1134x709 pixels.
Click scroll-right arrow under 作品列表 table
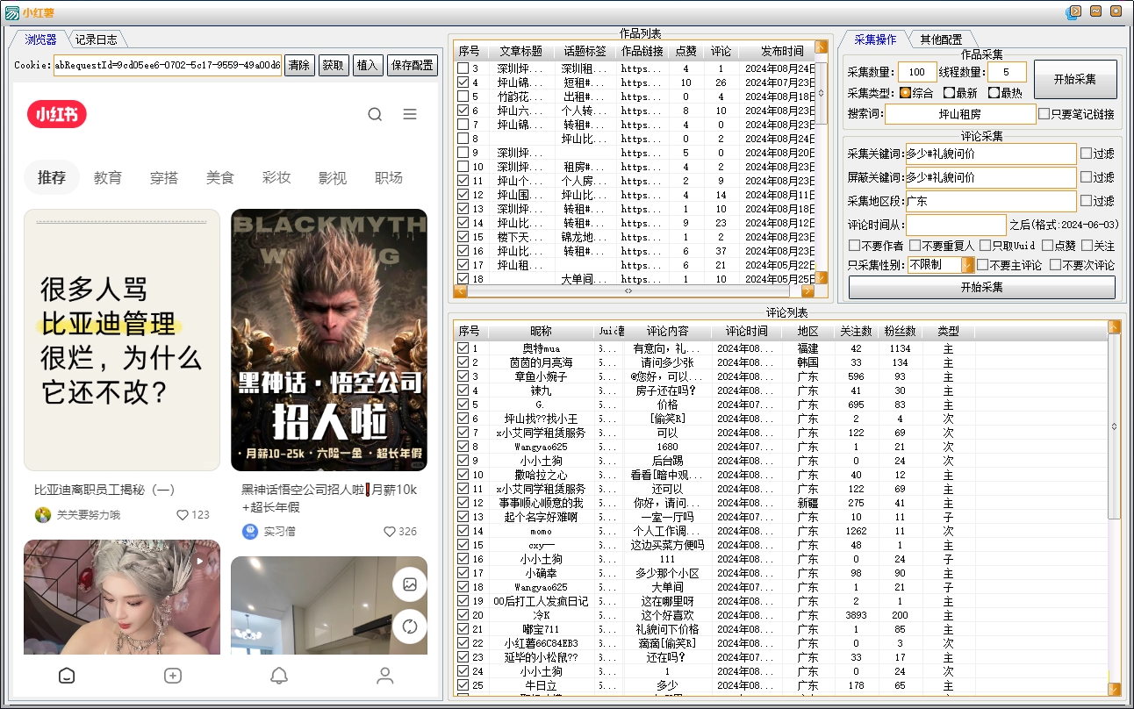pos(808,290)
